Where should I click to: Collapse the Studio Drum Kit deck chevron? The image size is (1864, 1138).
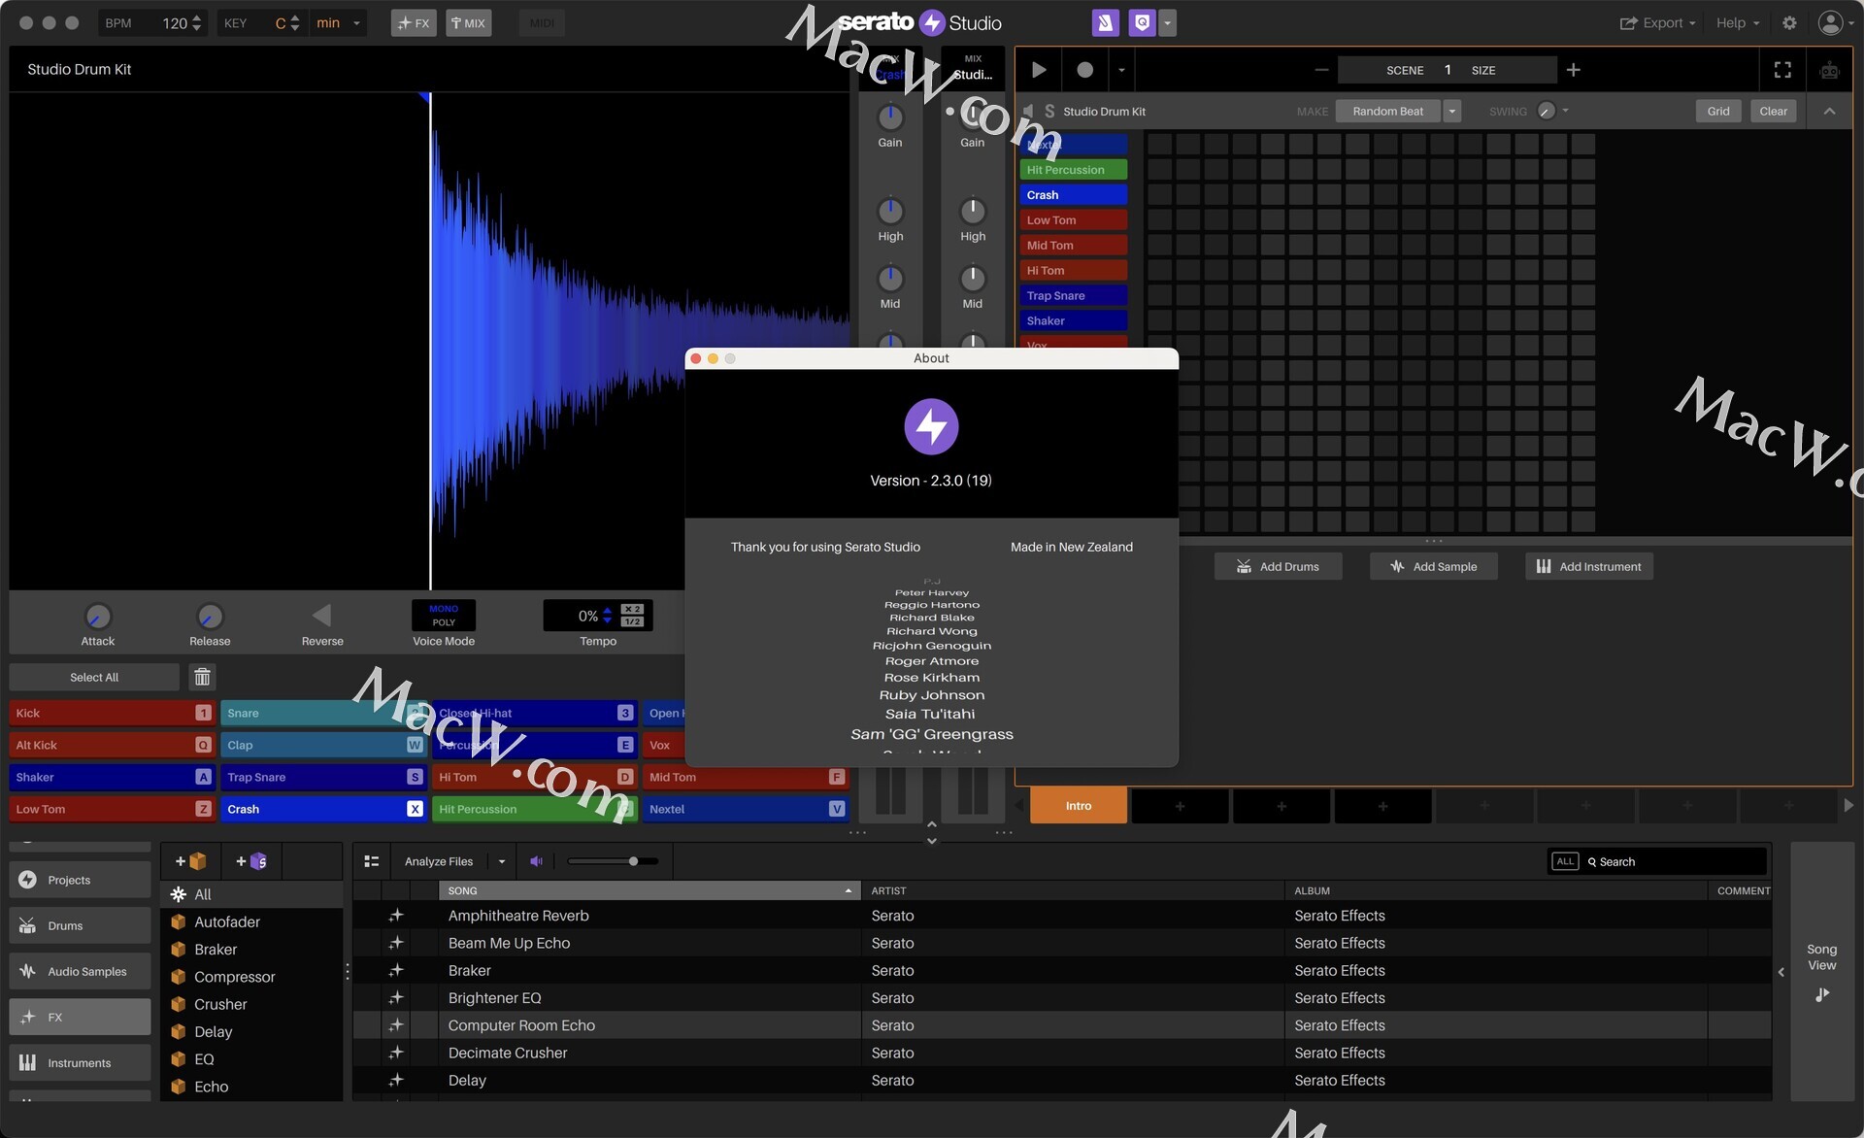1829,112
